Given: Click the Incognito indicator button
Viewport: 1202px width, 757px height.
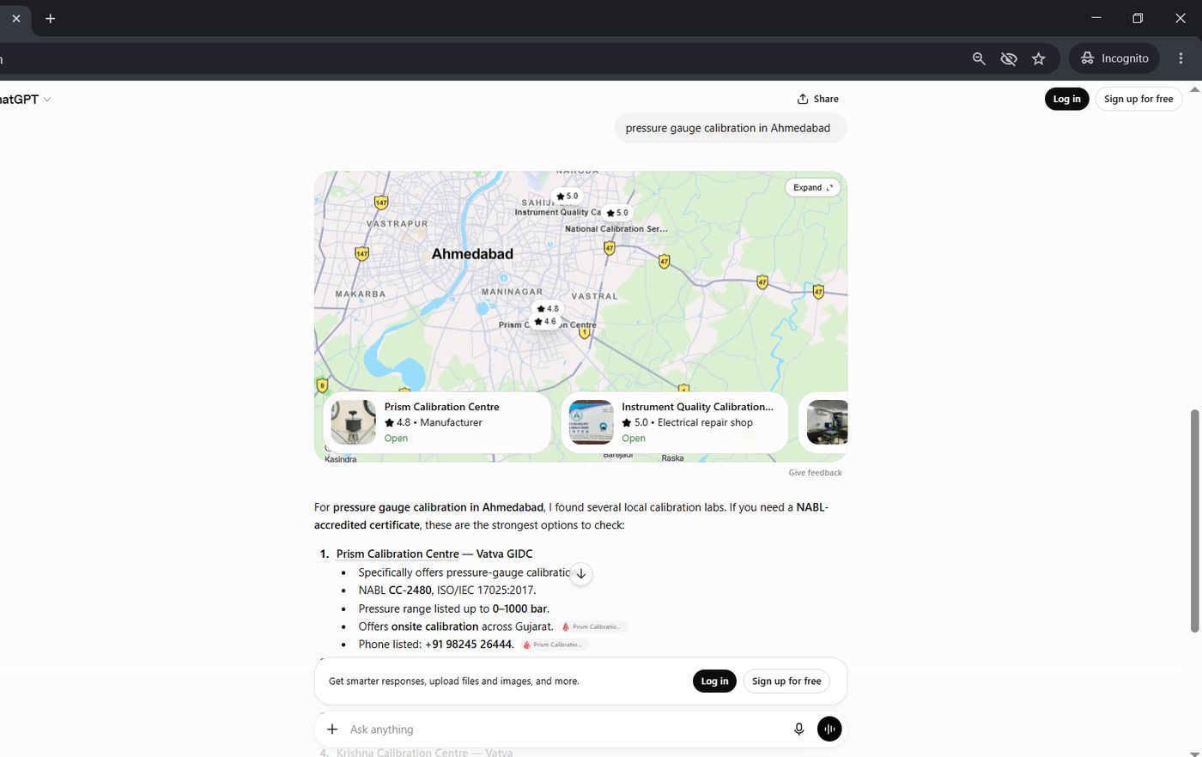Looking at the screenshot, I should 1114,58.
